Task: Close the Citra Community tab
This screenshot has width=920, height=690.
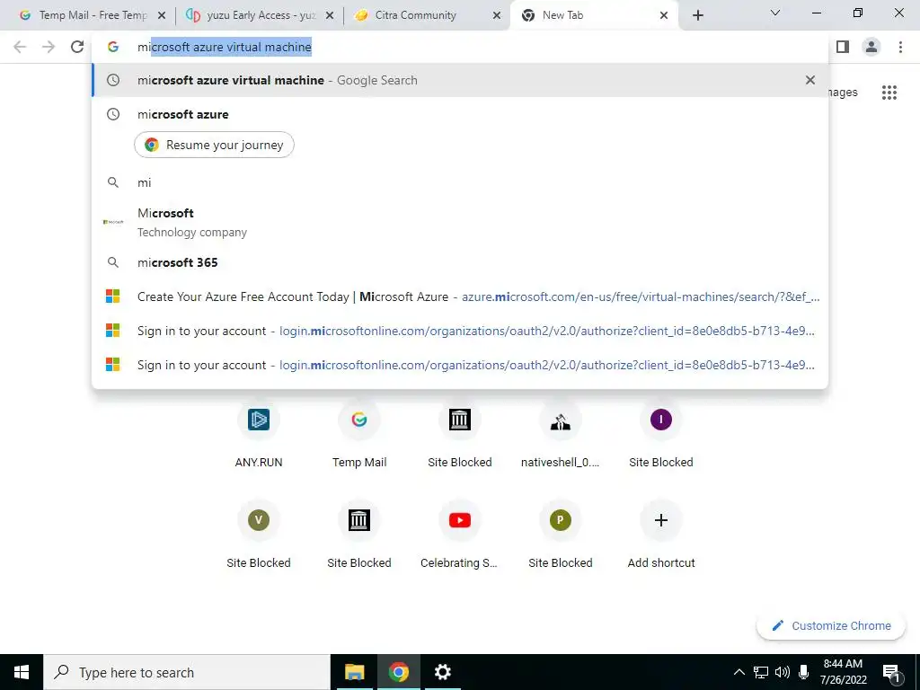Action: click(497, 15)
